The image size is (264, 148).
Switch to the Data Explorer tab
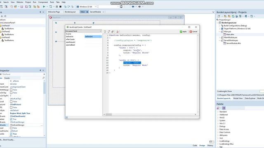tap(250, 98)
